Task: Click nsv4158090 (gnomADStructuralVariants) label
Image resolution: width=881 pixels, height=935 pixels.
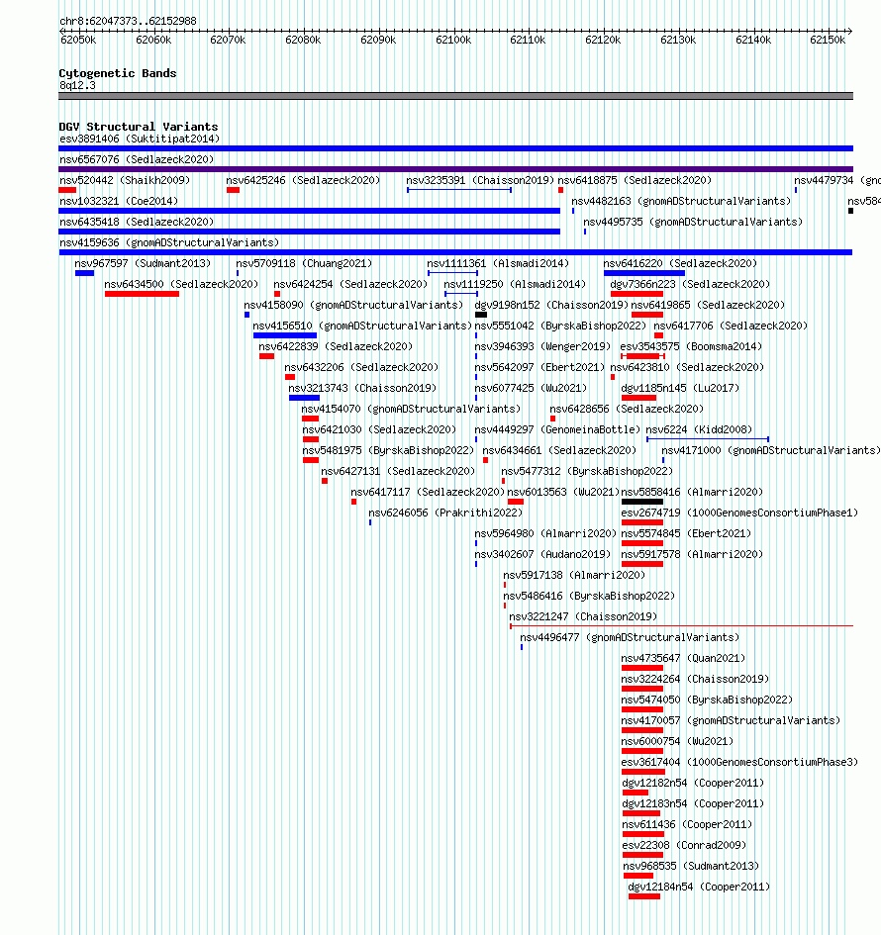Action: (x=353, y=306)
